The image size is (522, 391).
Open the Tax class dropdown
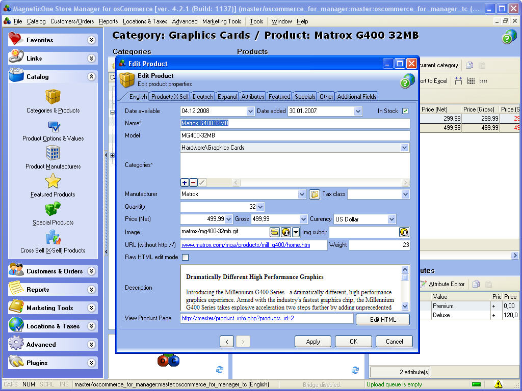(405, 194)
